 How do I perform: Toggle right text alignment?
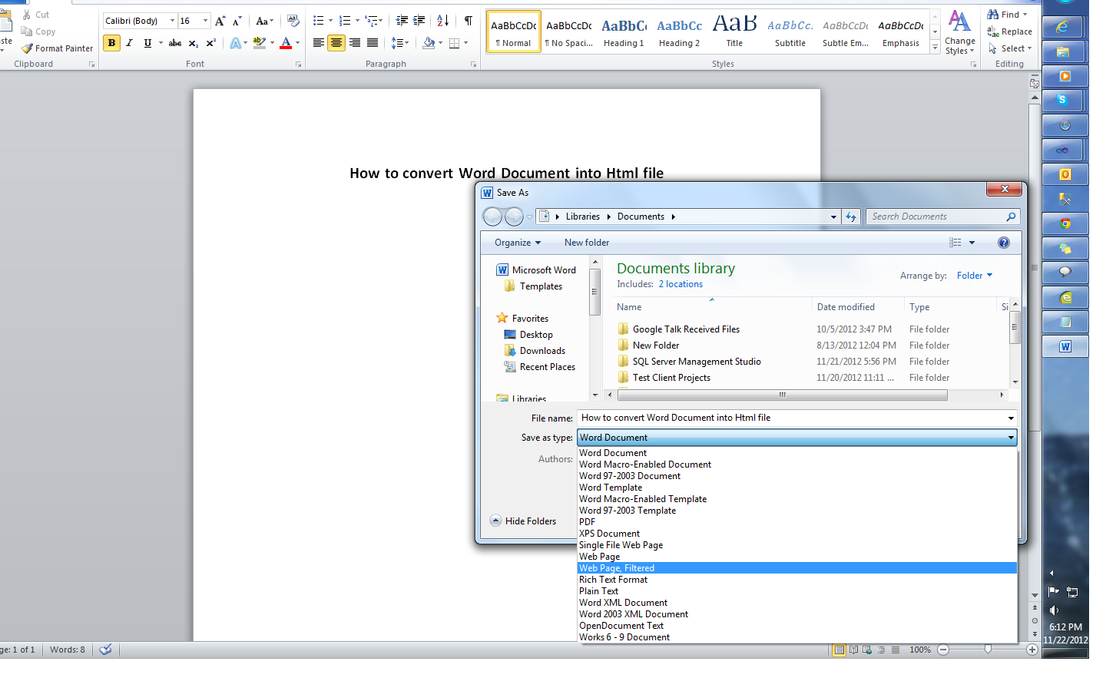coord(354,43)
